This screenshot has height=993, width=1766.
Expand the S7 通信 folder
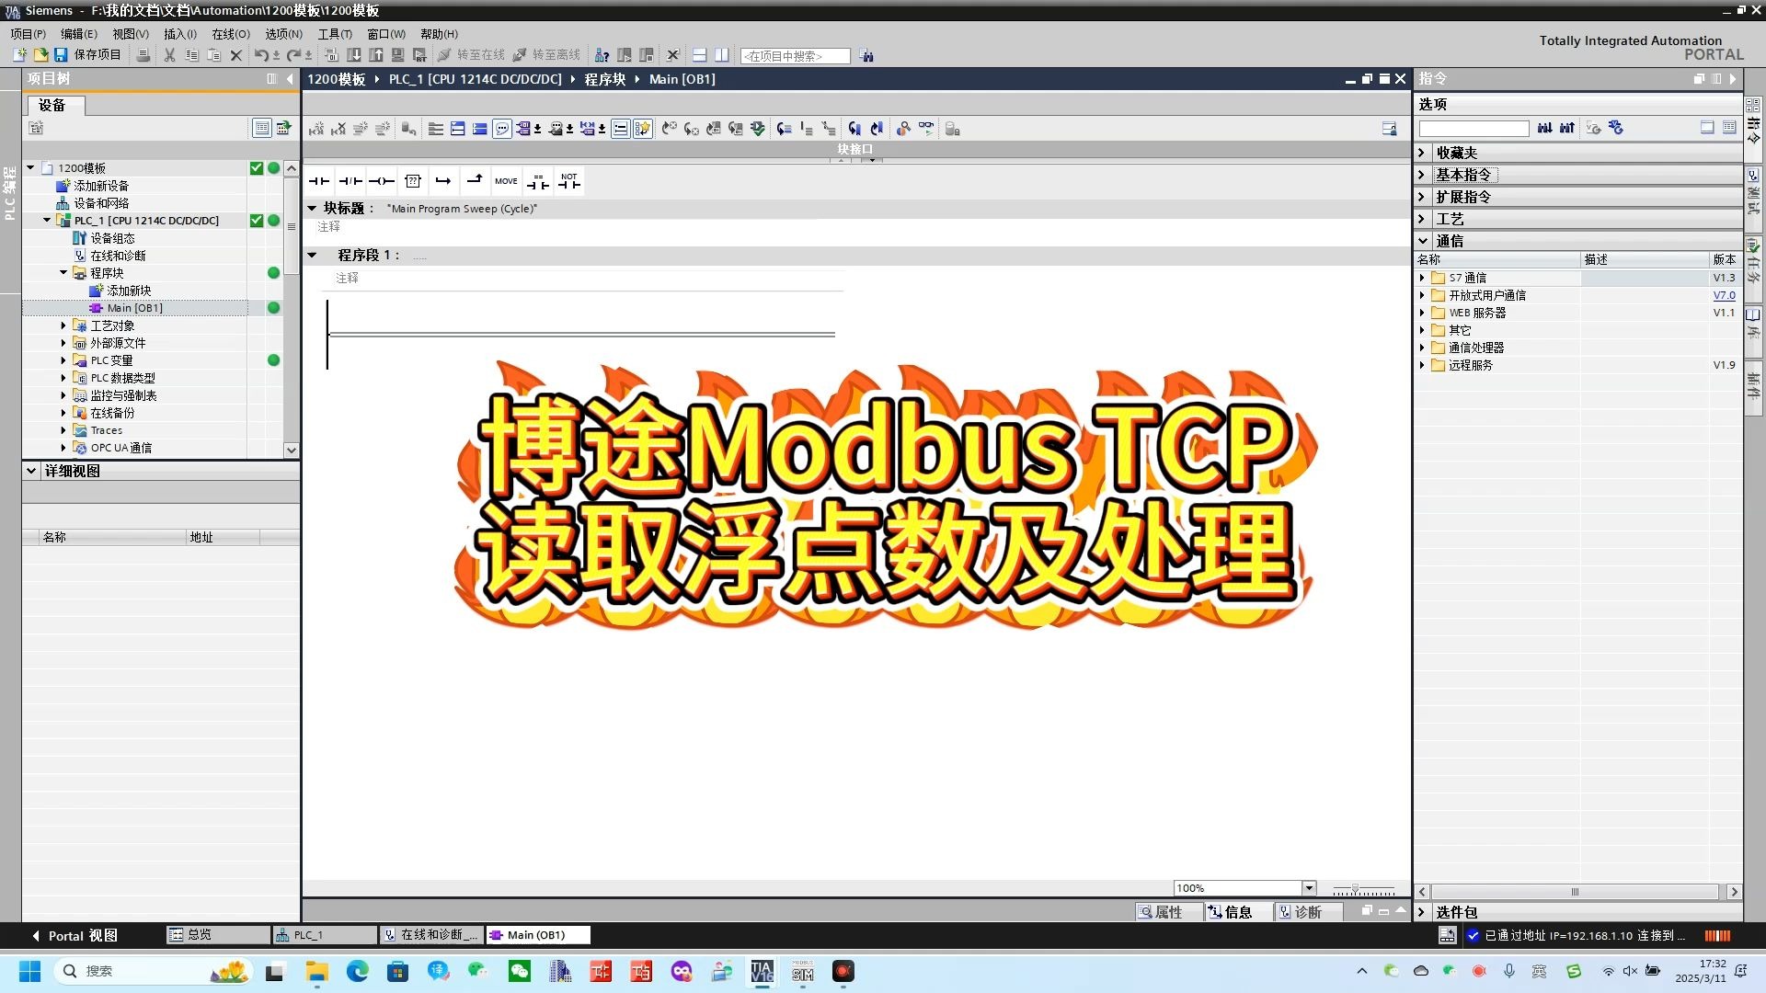[x=1424, y=277]
